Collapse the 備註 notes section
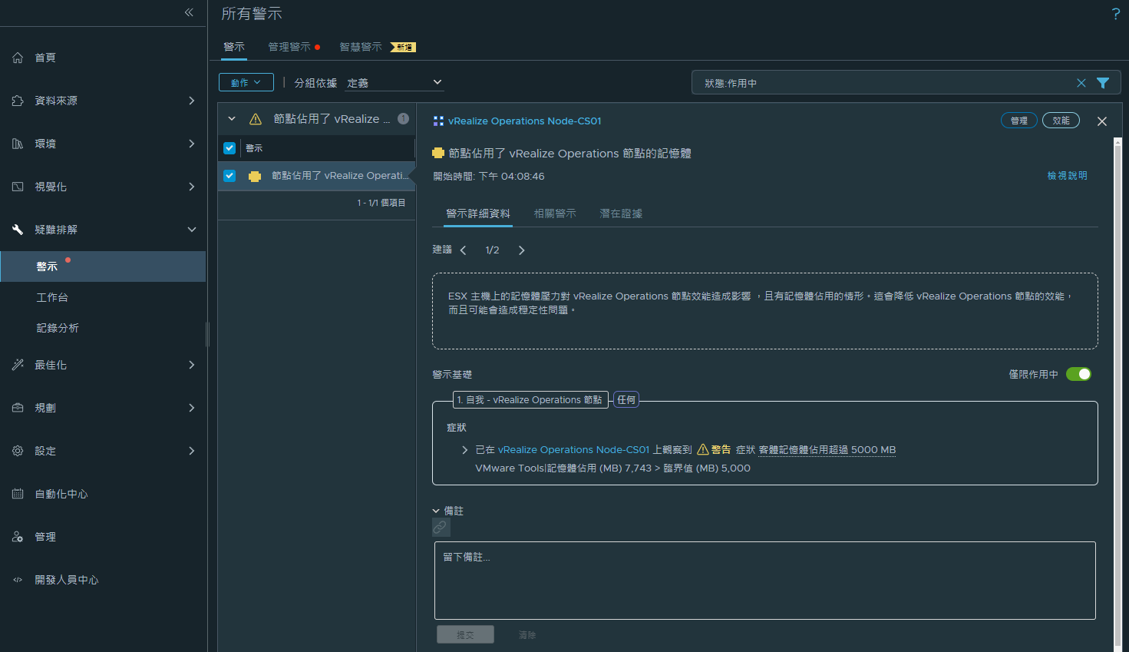Screen dimensions: 1129x652 tap(436, 511)
